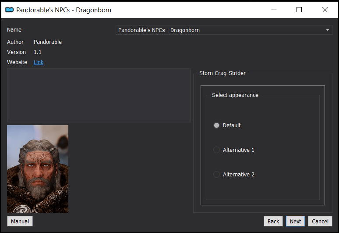
Task: Click the Storn Crag-Strider section title
Action: click(x=222, y=73)
